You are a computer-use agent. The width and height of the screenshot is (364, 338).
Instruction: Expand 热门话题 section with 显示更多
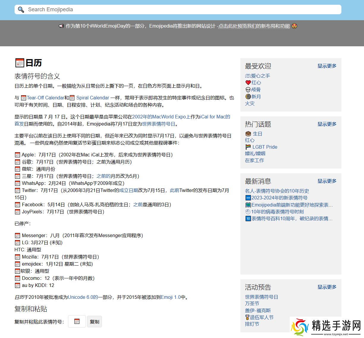[327, 124]
